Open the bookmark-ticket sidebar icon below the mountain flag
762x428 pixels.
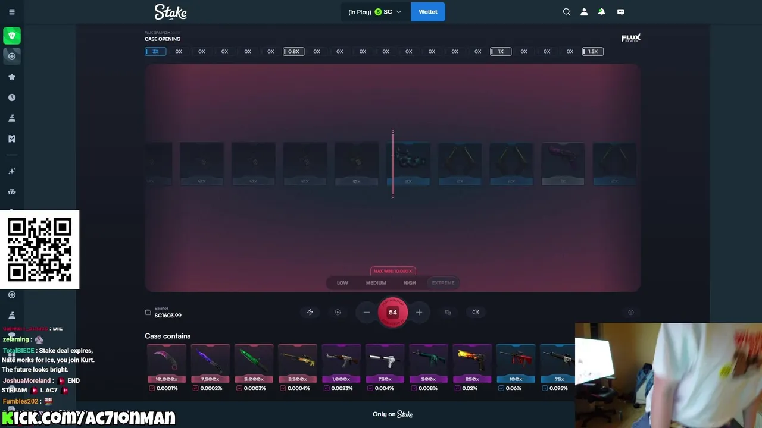(x=11, y=139)
